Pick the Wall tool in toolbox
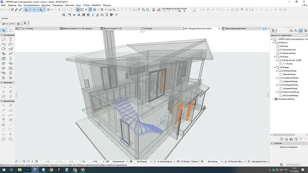Screen dimensions: 308x173 pyautogui.click(x=4, y=40)
